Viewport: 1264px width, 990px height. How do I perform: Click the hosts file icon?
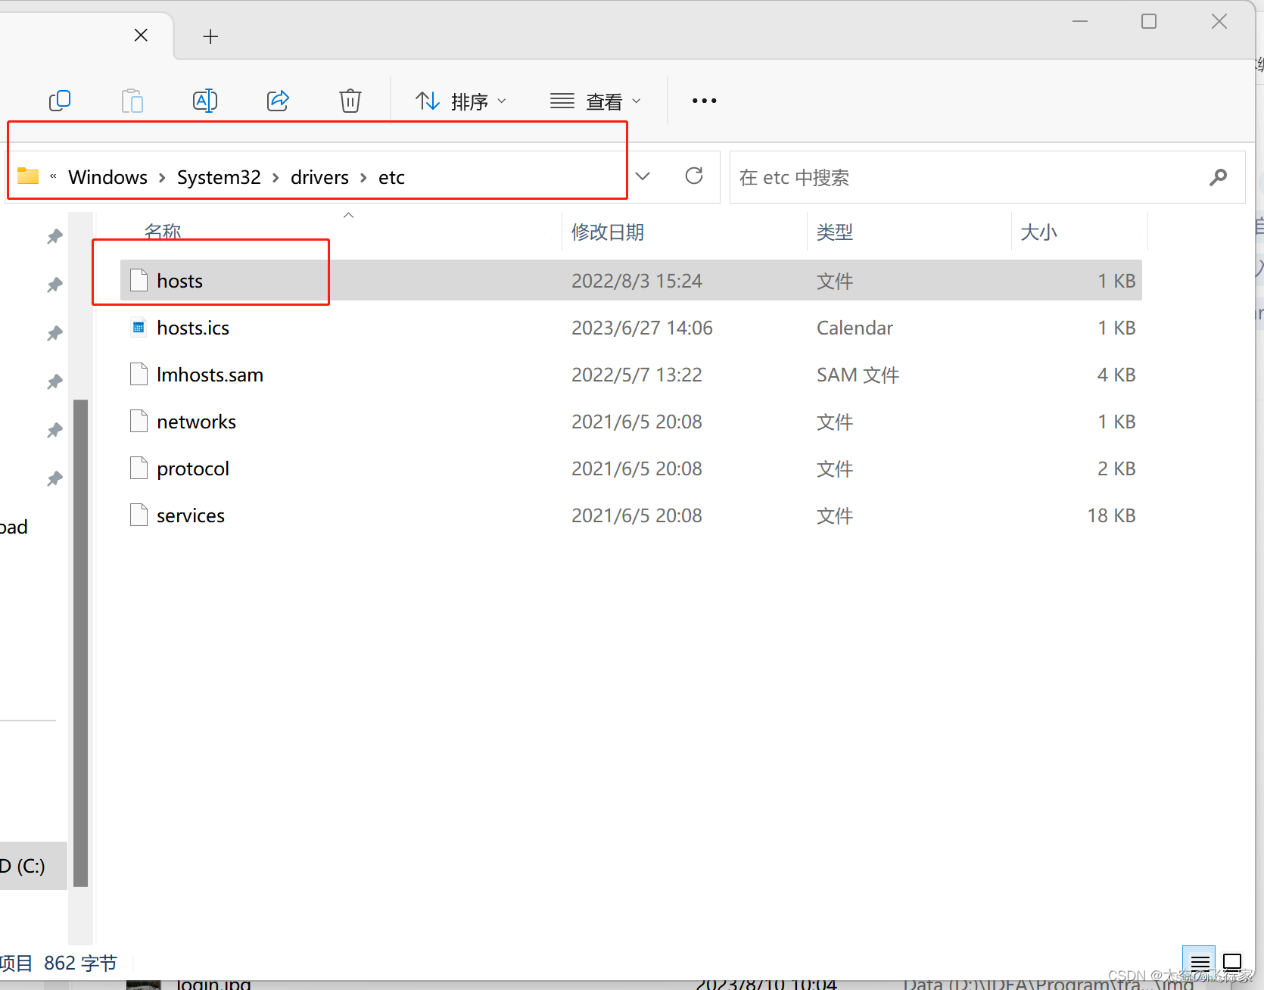pos(139,280)
